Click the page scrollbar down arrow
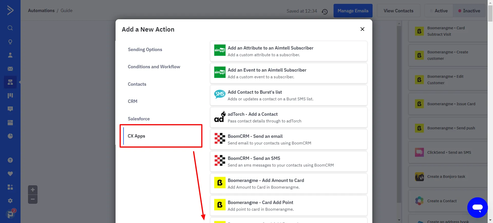493x223 pixels. point(490,220)
